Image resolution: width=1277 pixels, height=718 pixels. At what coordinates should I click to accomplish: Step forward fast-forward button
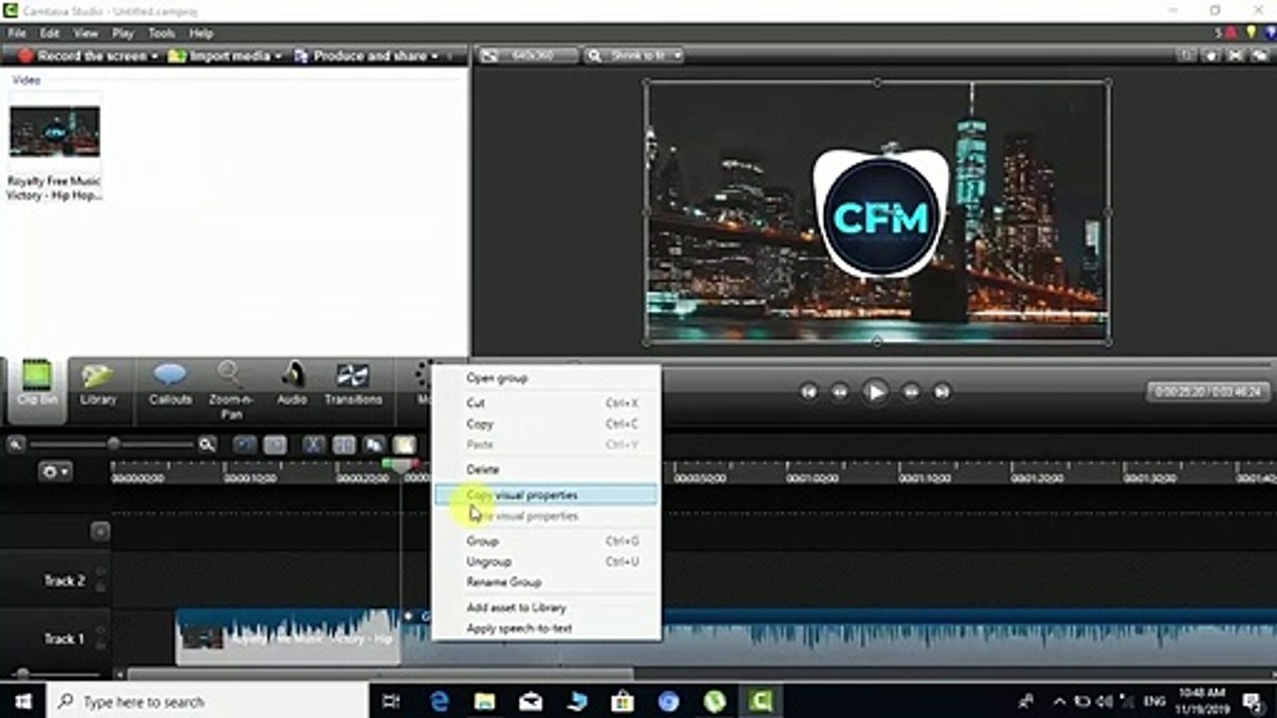tap(911, 392)
